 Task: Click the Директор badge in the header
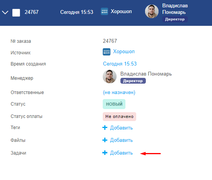click(175, 19)
